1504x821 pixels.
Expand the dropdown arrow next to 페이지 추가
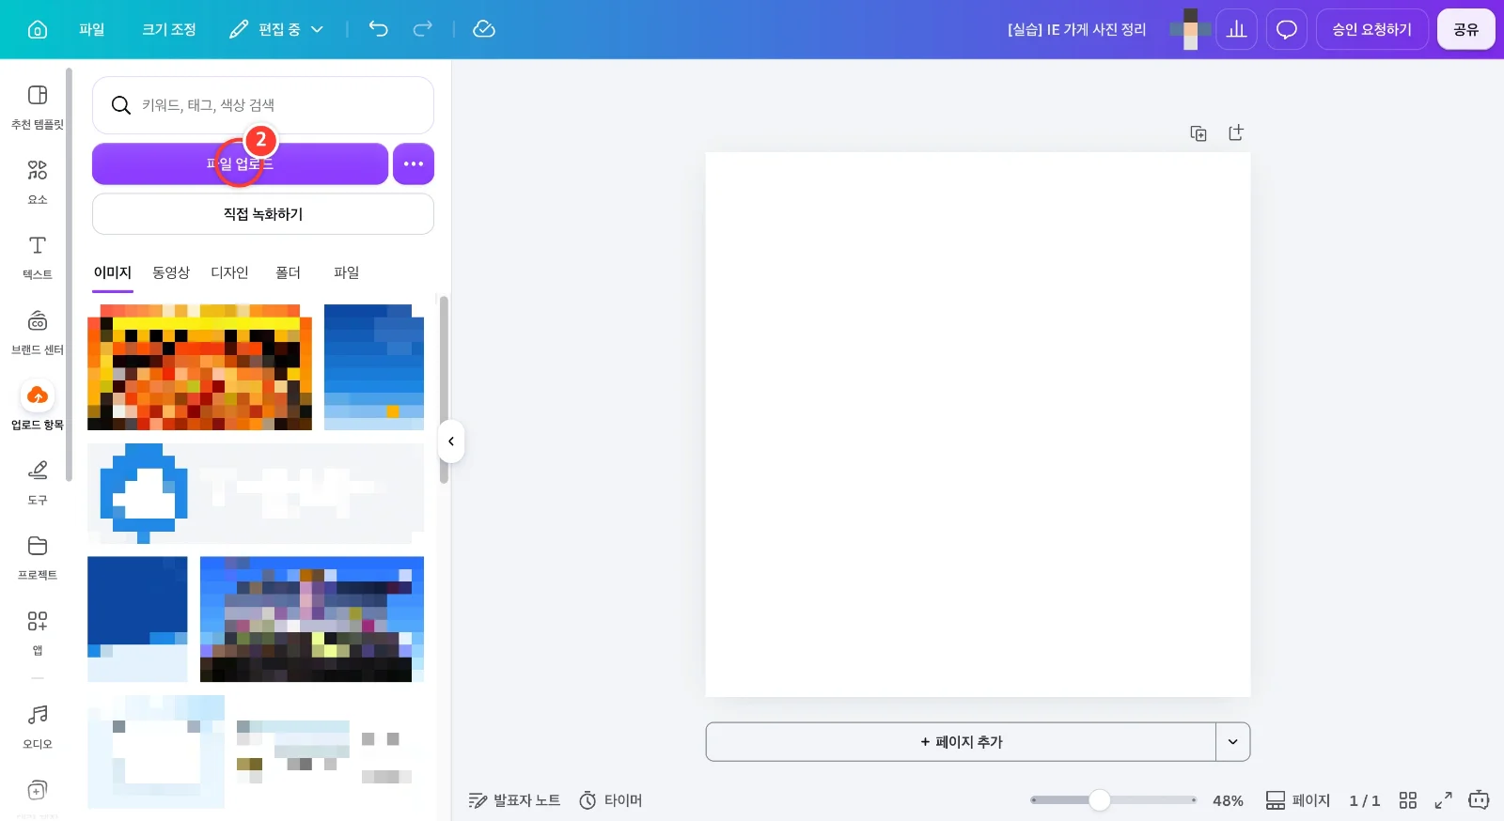click(x=1233, y=742)
